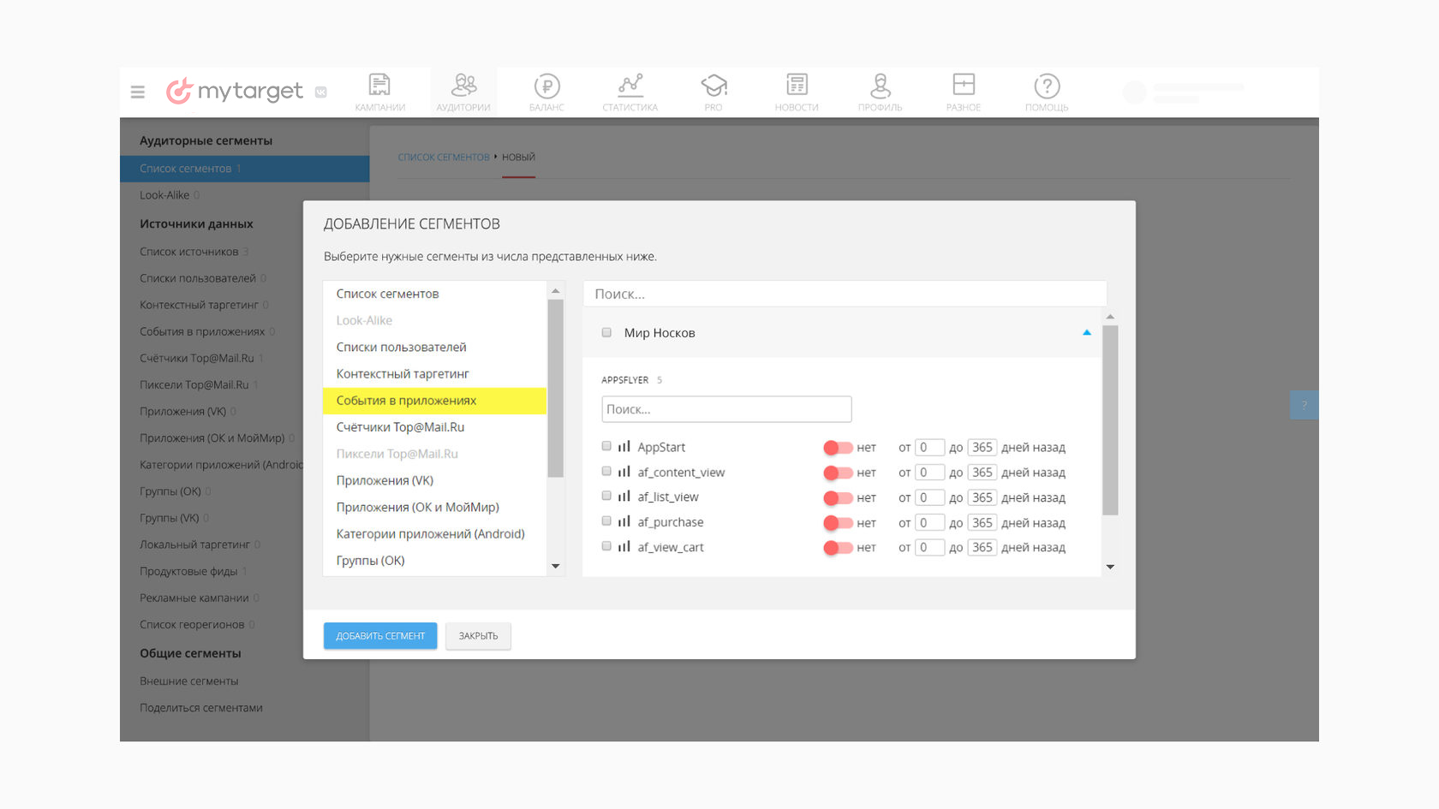Check the Мир Носков checkbox
The width and height of the screenshot is (1439, 809).
pyautogui.click(x=606, y=332)
